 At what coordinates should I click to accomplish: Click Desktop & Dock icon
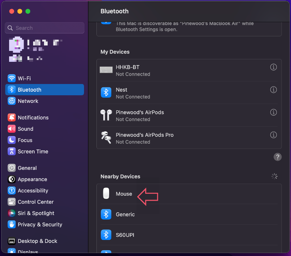(x=12, y=241)
